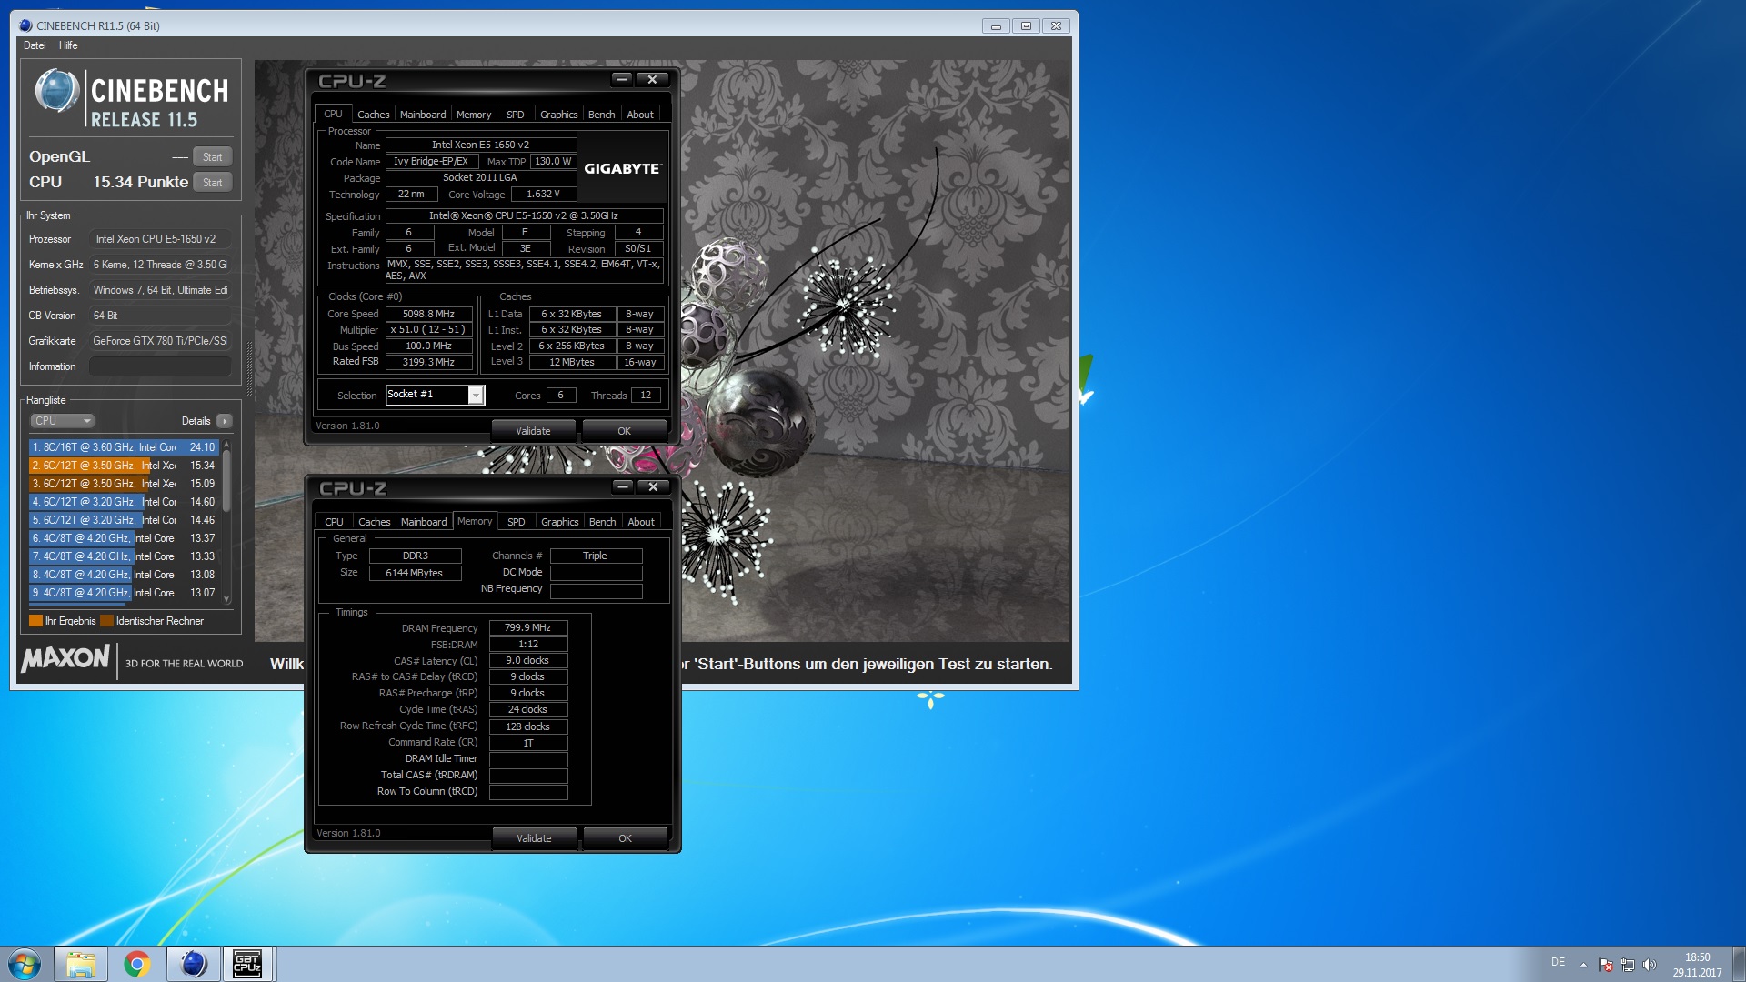Open the Hilfe menu
Image resolution: width=1746 pixels, height=982 pixels.
pyautogui.click(x=68, y=45)
